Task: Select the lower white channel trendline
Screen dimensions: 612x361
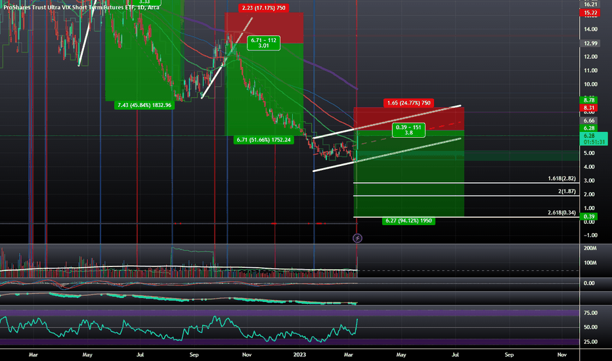Action: (387, 155)
